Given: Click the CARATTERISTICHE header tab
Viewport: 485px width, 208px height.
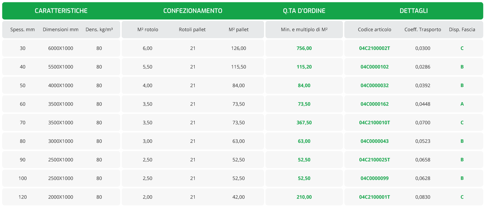Looking at the screenshot, I should tap(61, 11).
